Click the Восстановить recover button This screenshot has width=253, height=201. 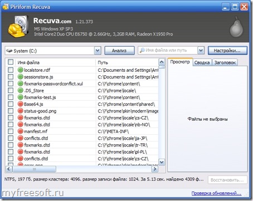(x=227, y=180)
